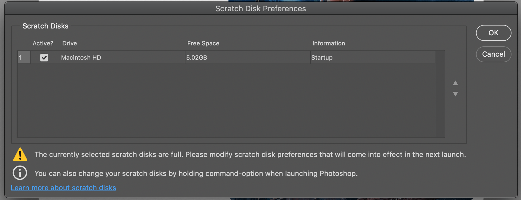Click the Scratch Disk Preferences title bar
521x200 pixels.
point(260,9)
